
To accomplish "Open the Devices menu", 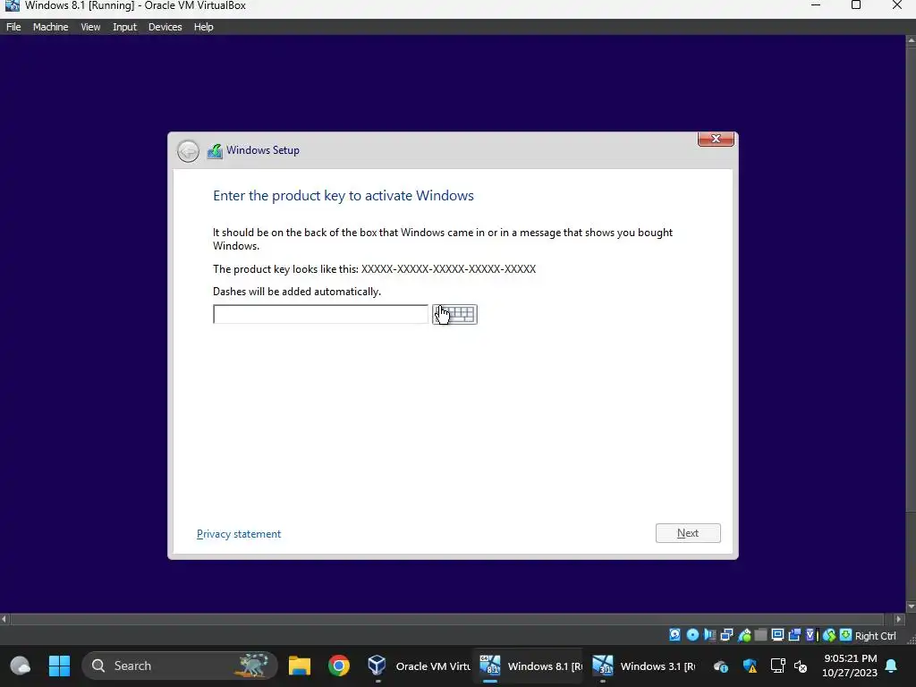I will click(x=165, y=27).
